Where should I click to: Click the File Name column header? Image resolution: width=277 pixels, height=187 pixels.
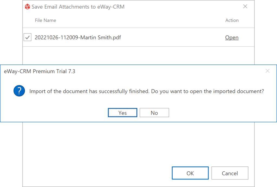(45, 20)
